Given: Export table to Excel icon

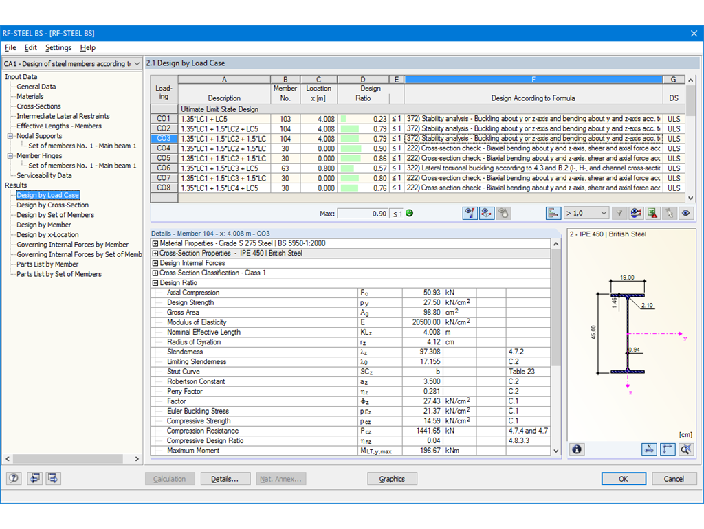Looking at the screenshot, I should 652,213.
